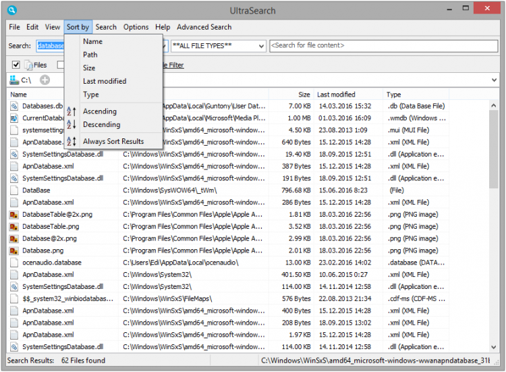Sort results by Last modified

(x=113, y=81)
